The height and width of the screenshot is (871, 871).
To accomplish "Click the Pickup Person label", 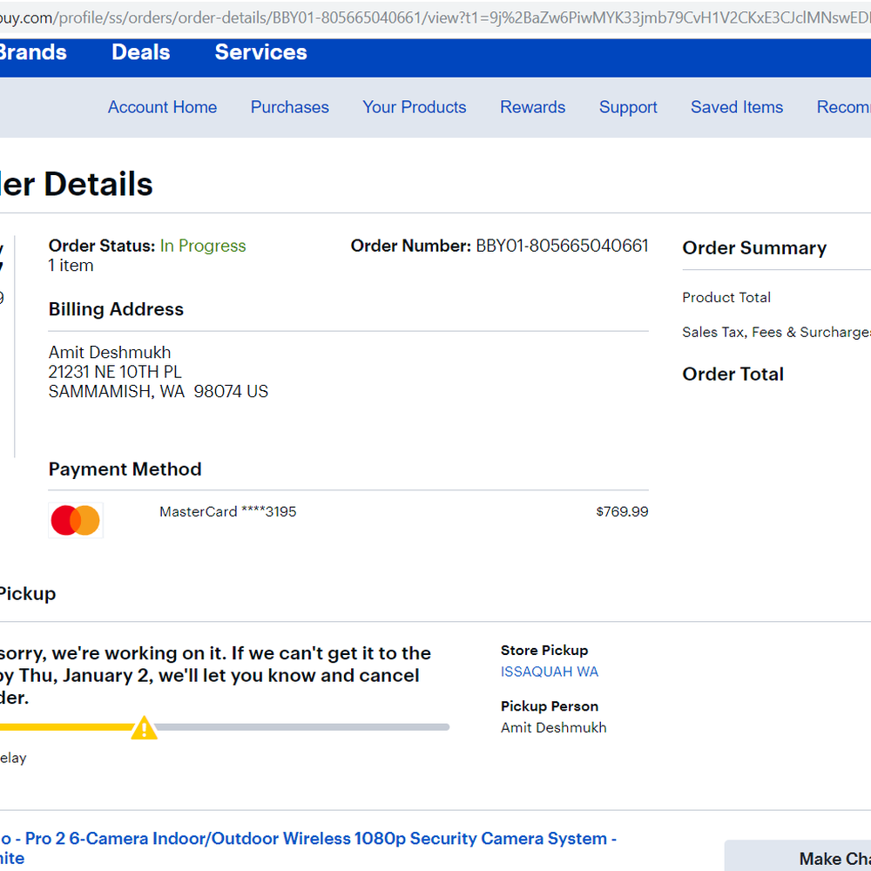I will coord(550,706).
